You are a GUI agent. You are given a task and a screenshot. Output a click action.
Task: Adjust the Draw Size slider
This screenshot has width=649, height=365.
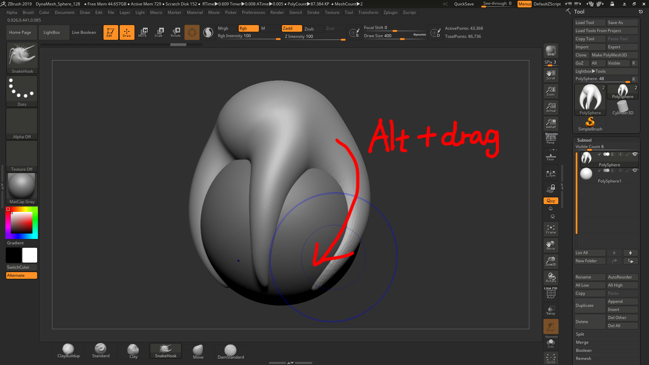(394, 36)
